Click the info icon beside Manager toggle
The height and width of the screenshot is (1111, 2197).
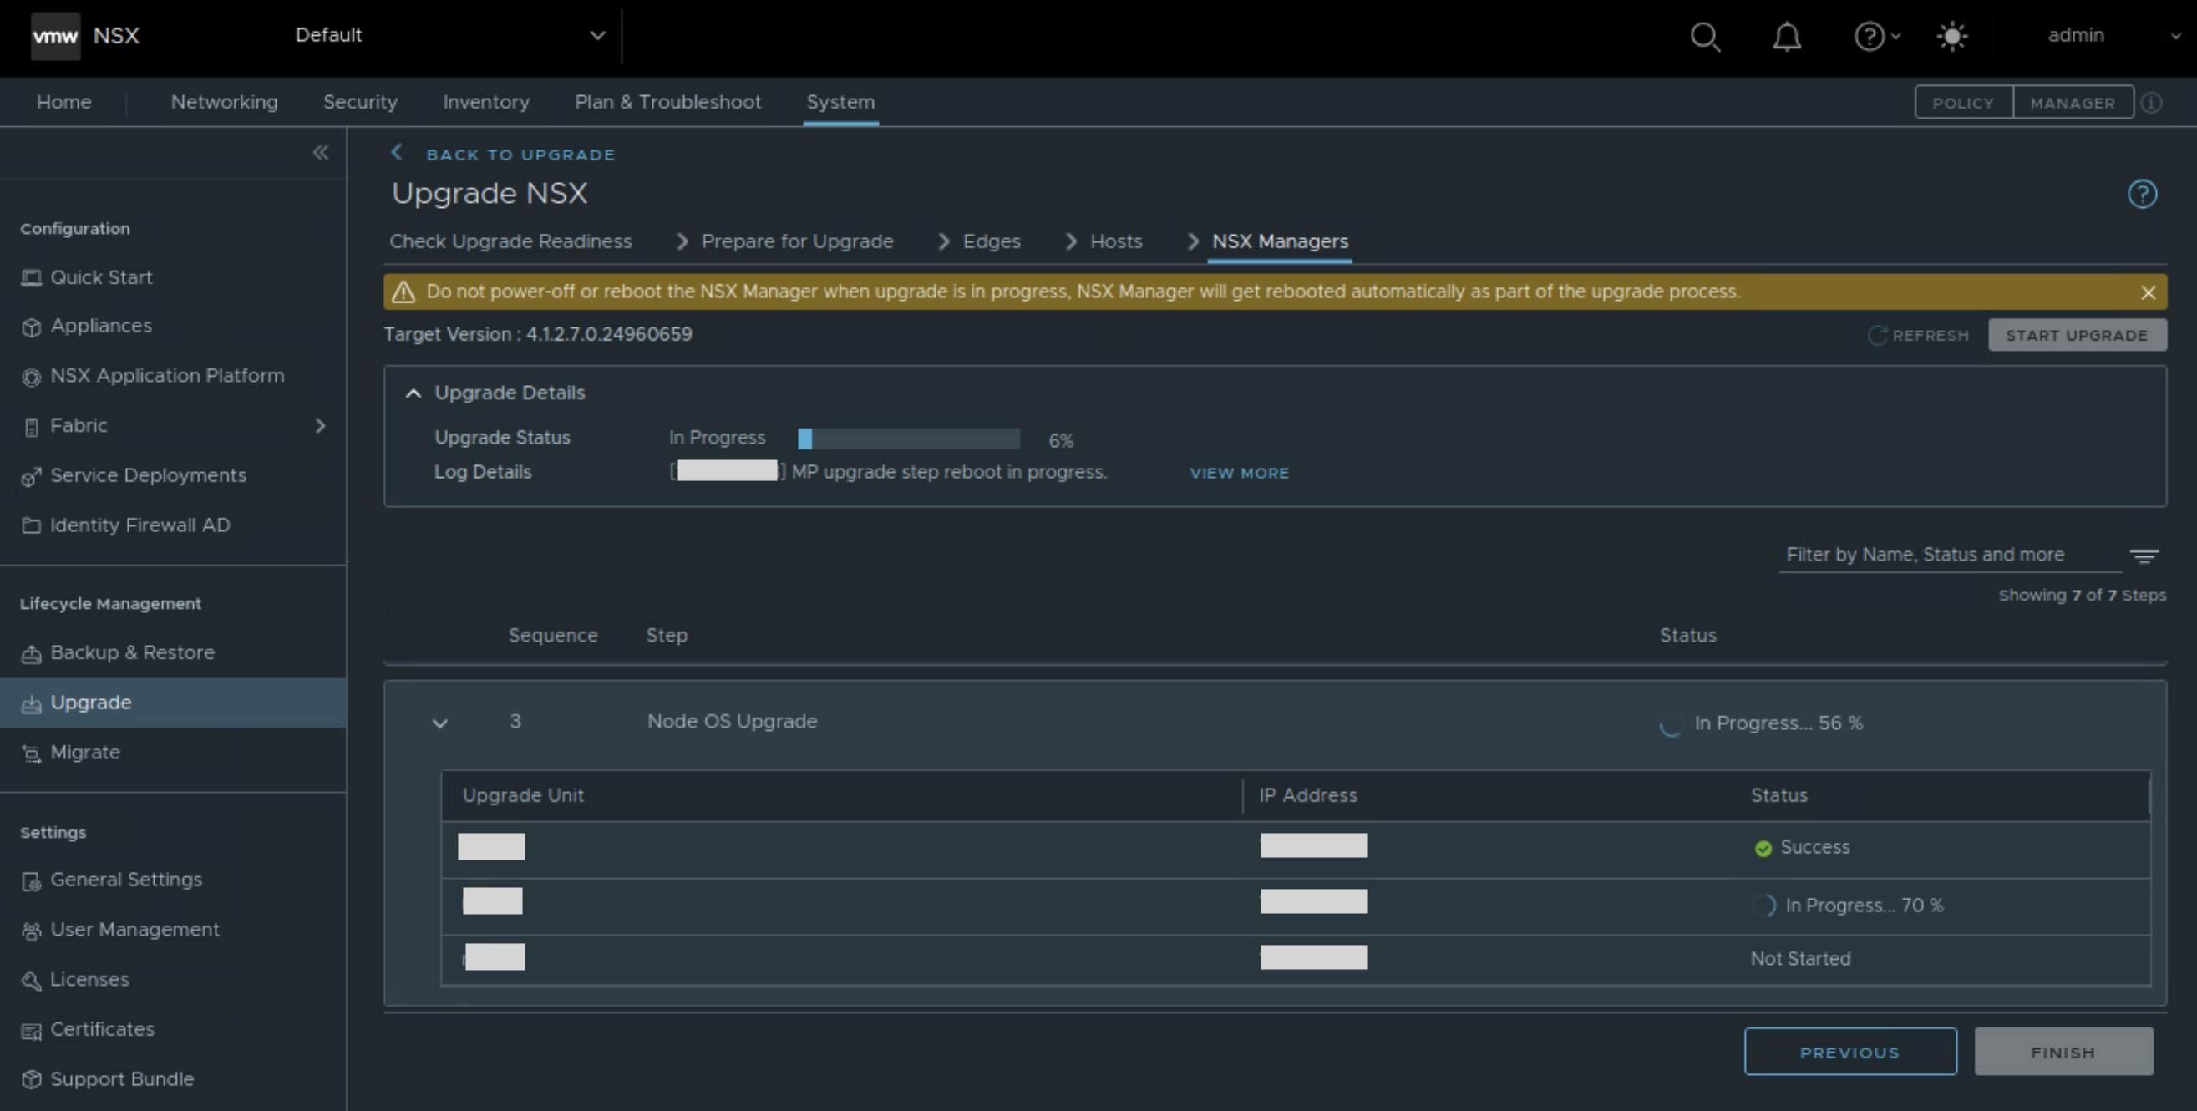tap(2152, 102)
